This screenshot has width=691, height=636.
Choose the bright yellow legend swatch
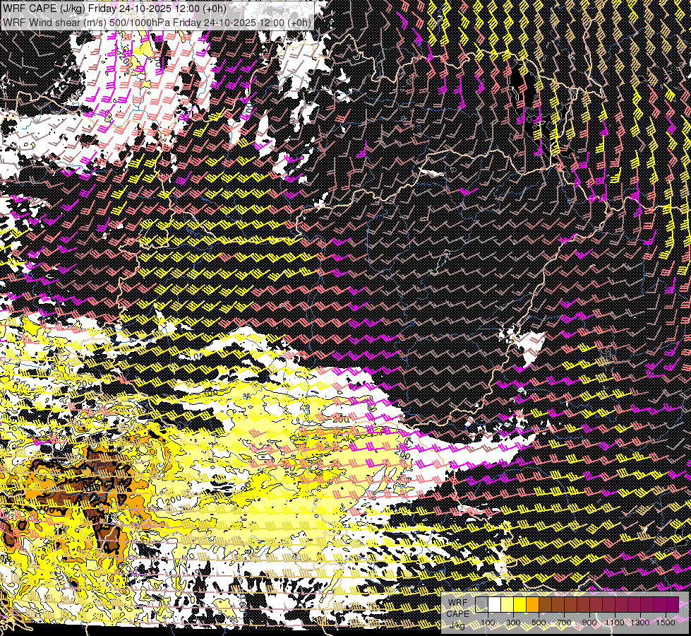[x=519, y=605]
